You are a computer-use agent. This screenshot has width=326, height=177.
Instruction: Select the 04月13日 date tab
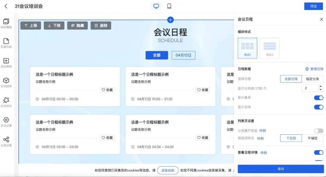pos(184,55)
